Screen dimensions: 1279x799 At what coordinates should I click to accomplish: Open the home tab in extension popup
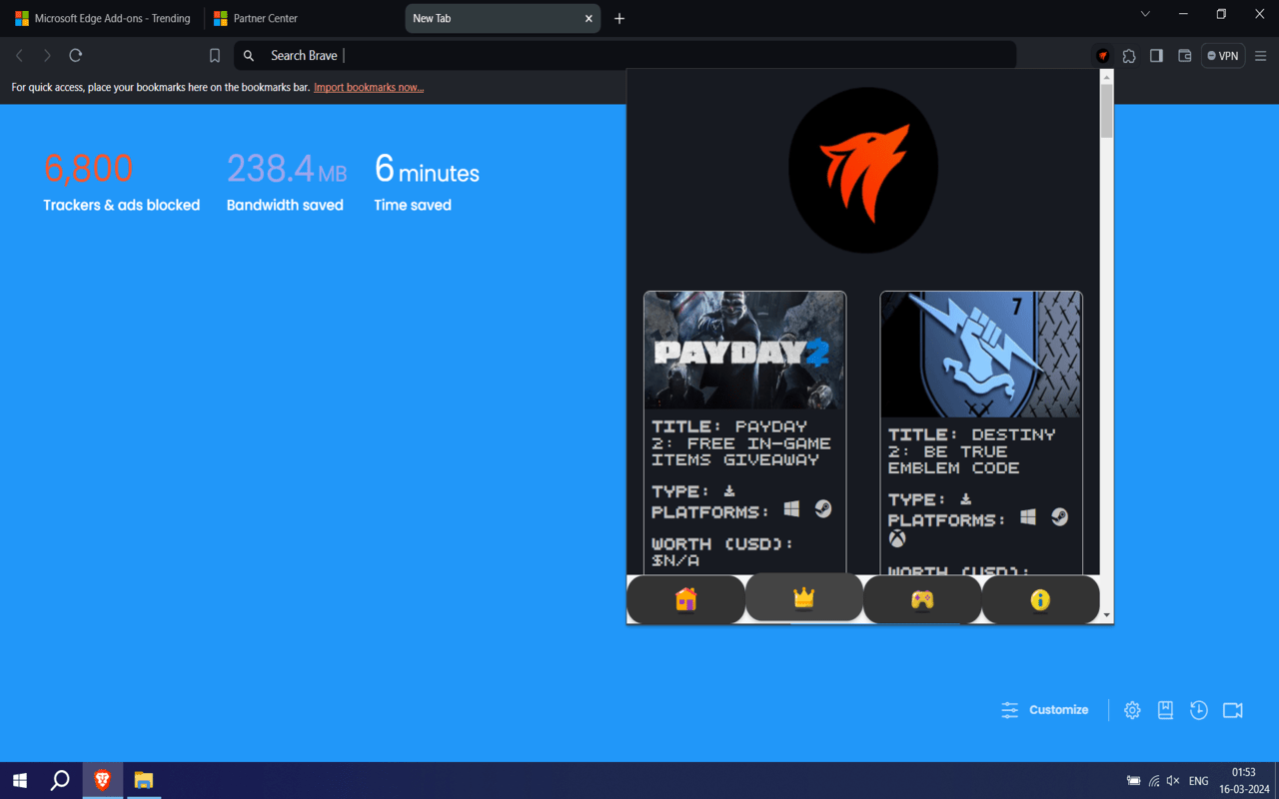[685, 599]
